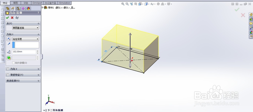This screenshot has height=112, width=253.
Task: Switch to the 特征 tab
Action: pyautogui.click(x=5, y=3)
